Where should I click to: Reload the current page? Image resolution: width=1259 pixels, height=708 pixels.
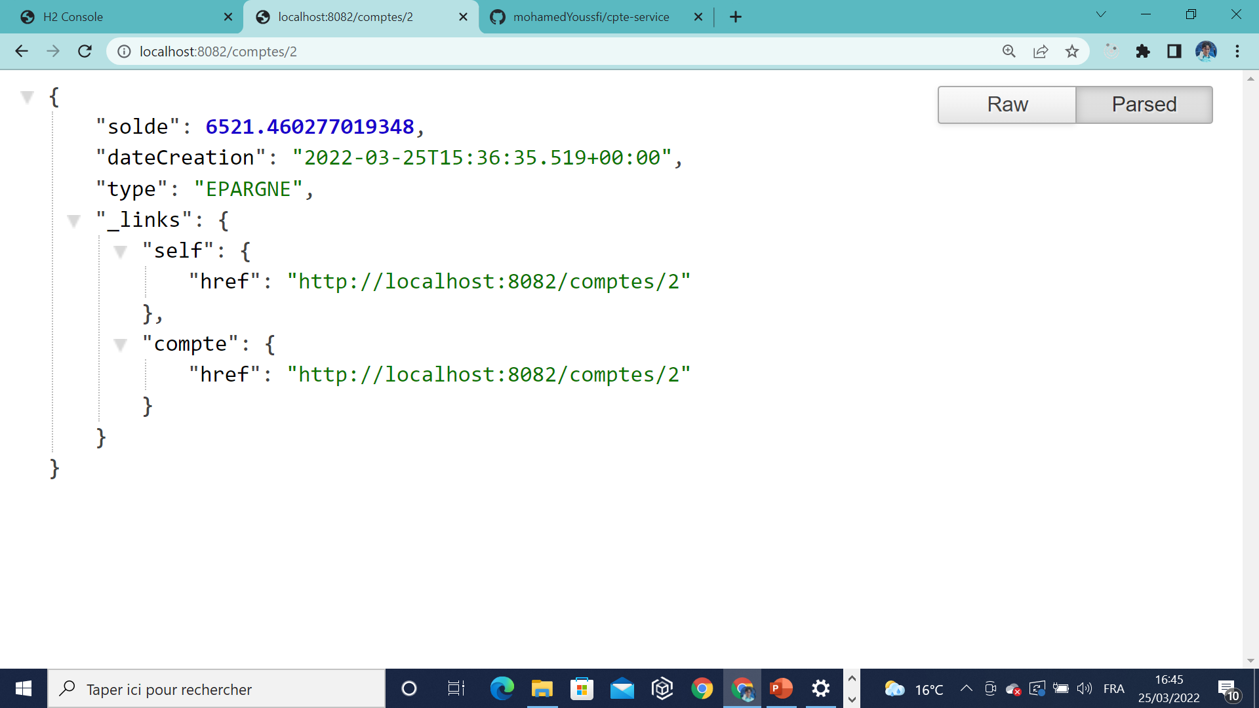[x=85, y=51]
